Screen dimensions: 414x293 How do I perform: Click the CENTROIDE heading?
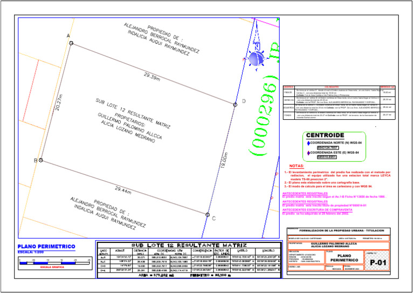click(325, 135)
